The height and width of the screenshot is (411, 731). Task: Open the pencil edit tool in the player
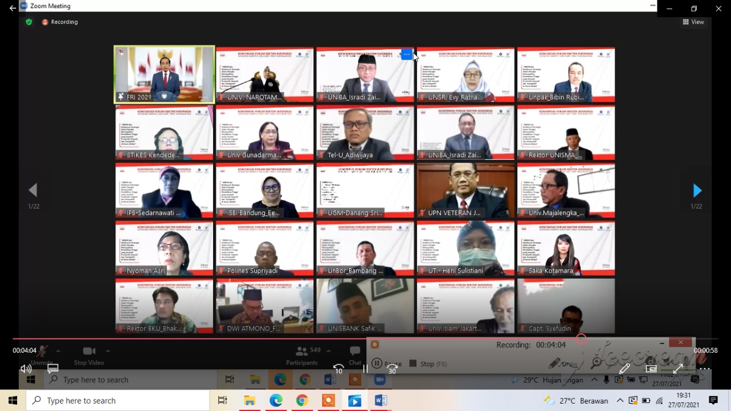pyautogui.click(x=624, y=369)
